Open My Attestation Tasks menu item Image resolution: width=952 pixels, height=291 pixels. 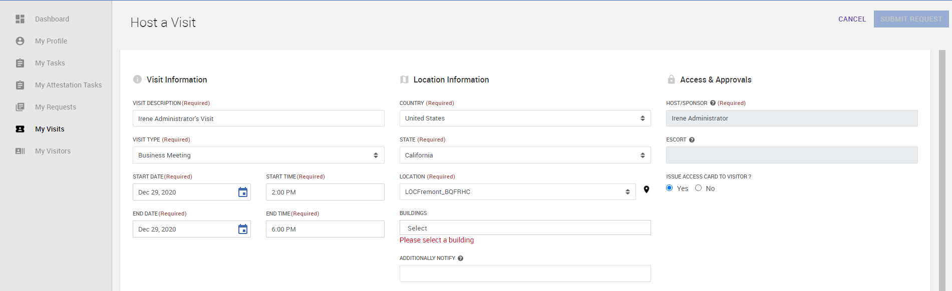click(x=68, y=85)
